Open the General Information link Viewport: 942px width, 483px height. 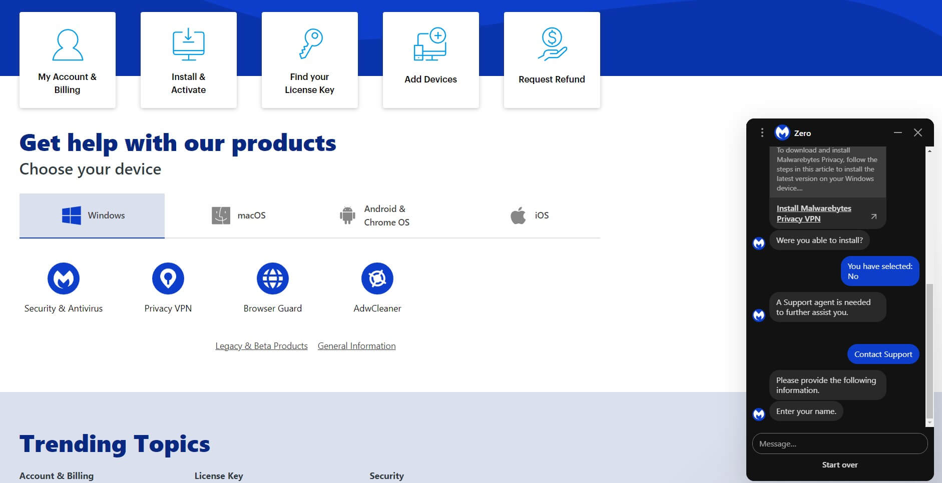tap(356, 346)
